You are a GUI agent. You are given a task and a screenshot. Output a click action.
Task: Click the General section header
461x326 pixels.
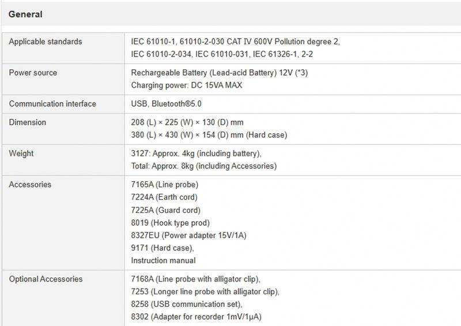pos(25,14)
